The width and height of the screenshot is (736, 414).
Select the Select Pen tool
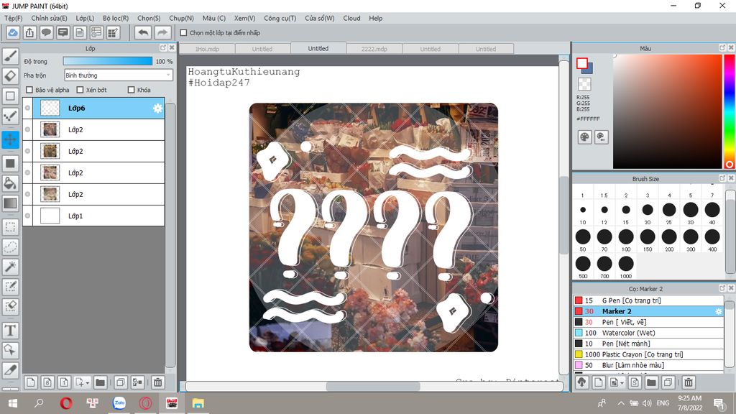[10, 287]
